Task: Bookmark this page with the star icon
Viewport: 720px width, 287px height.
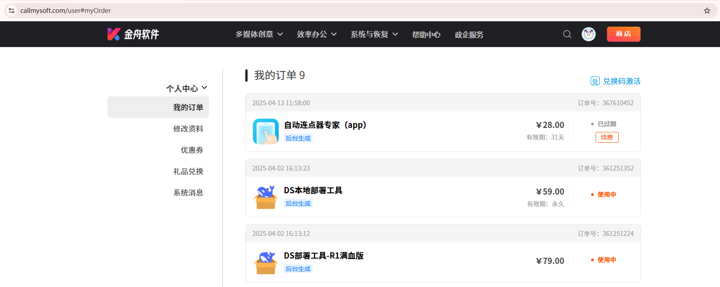Action: coord(707,11)
